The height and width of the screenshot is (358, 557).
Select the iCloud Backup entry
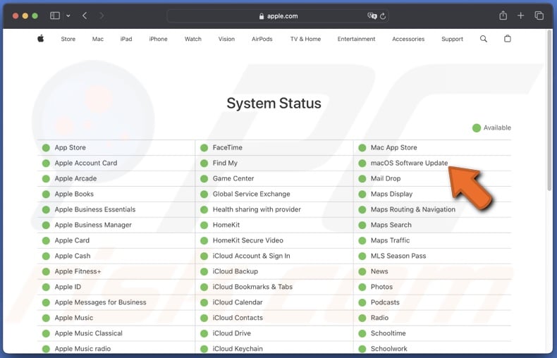(x=235, y=271)
